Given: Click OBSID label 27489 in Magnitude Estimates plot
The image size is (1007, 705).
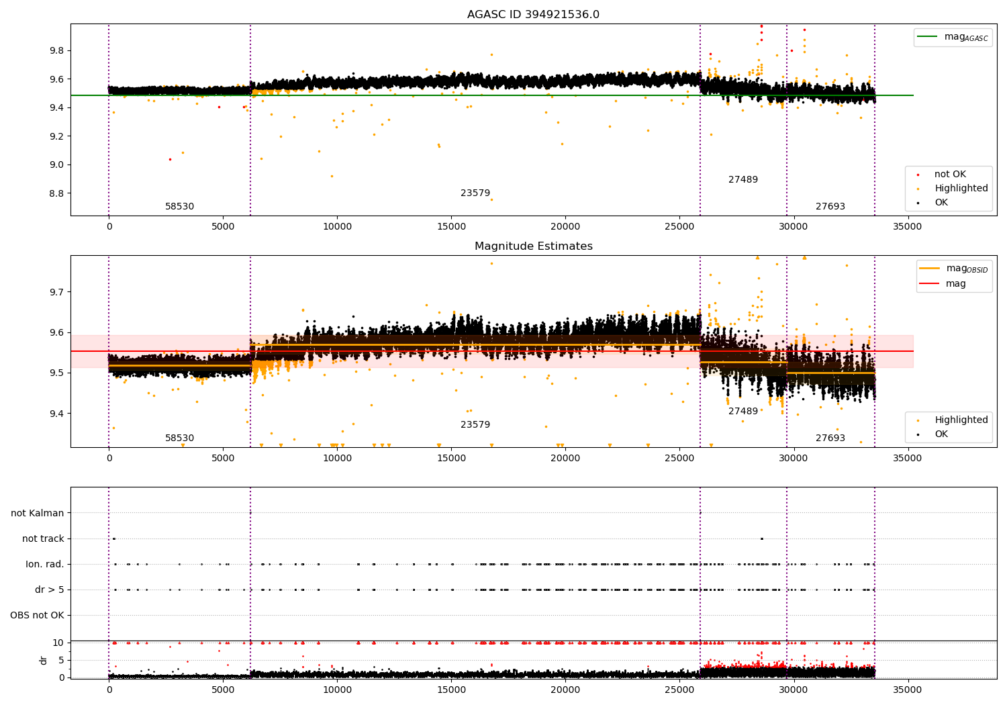Looking at the screenshot, I should (743, 412).
